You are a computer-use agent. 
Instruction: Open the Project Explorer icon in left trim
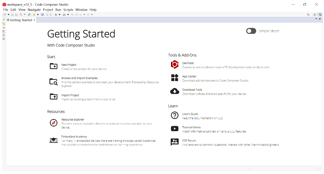4,23
